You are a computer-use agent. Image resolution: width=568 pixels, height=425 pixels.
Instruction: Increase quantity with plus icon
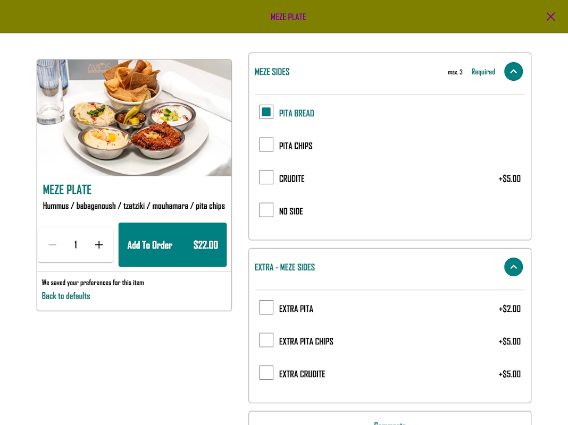pos(99,245)
